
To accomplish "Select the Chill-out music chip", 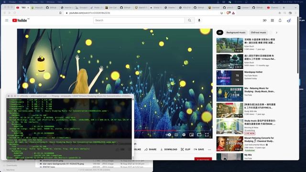I will tap(258, 32).
